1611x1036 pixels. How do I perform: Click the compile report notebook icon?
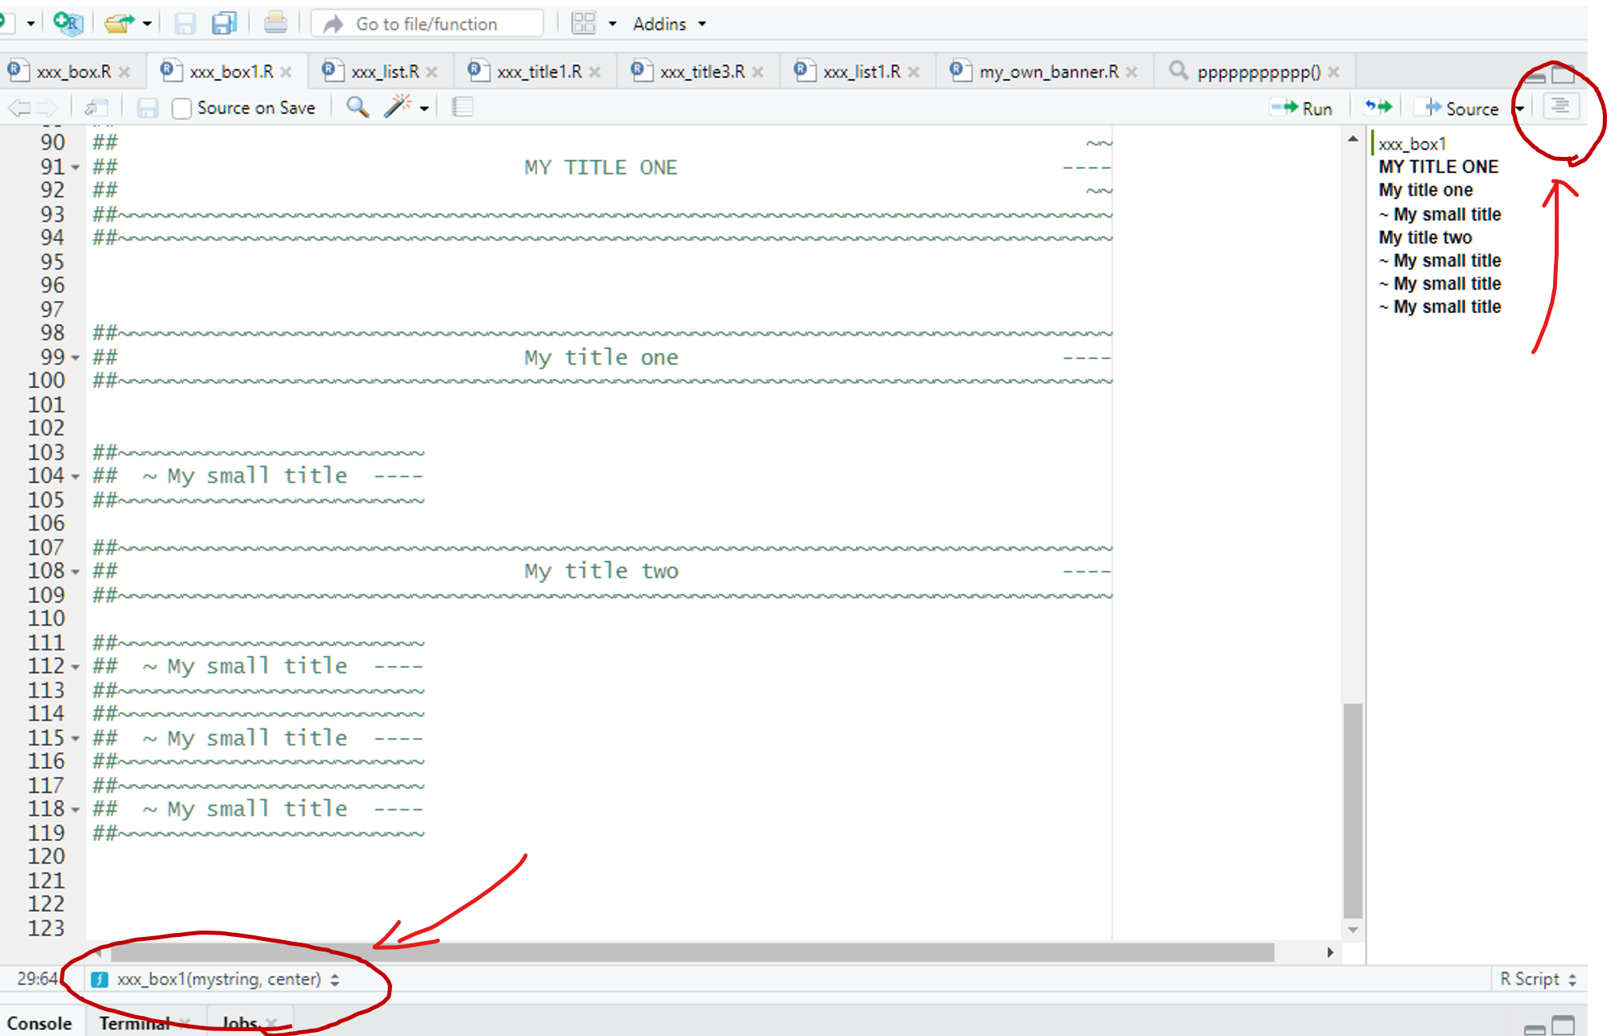click(462, 107)
